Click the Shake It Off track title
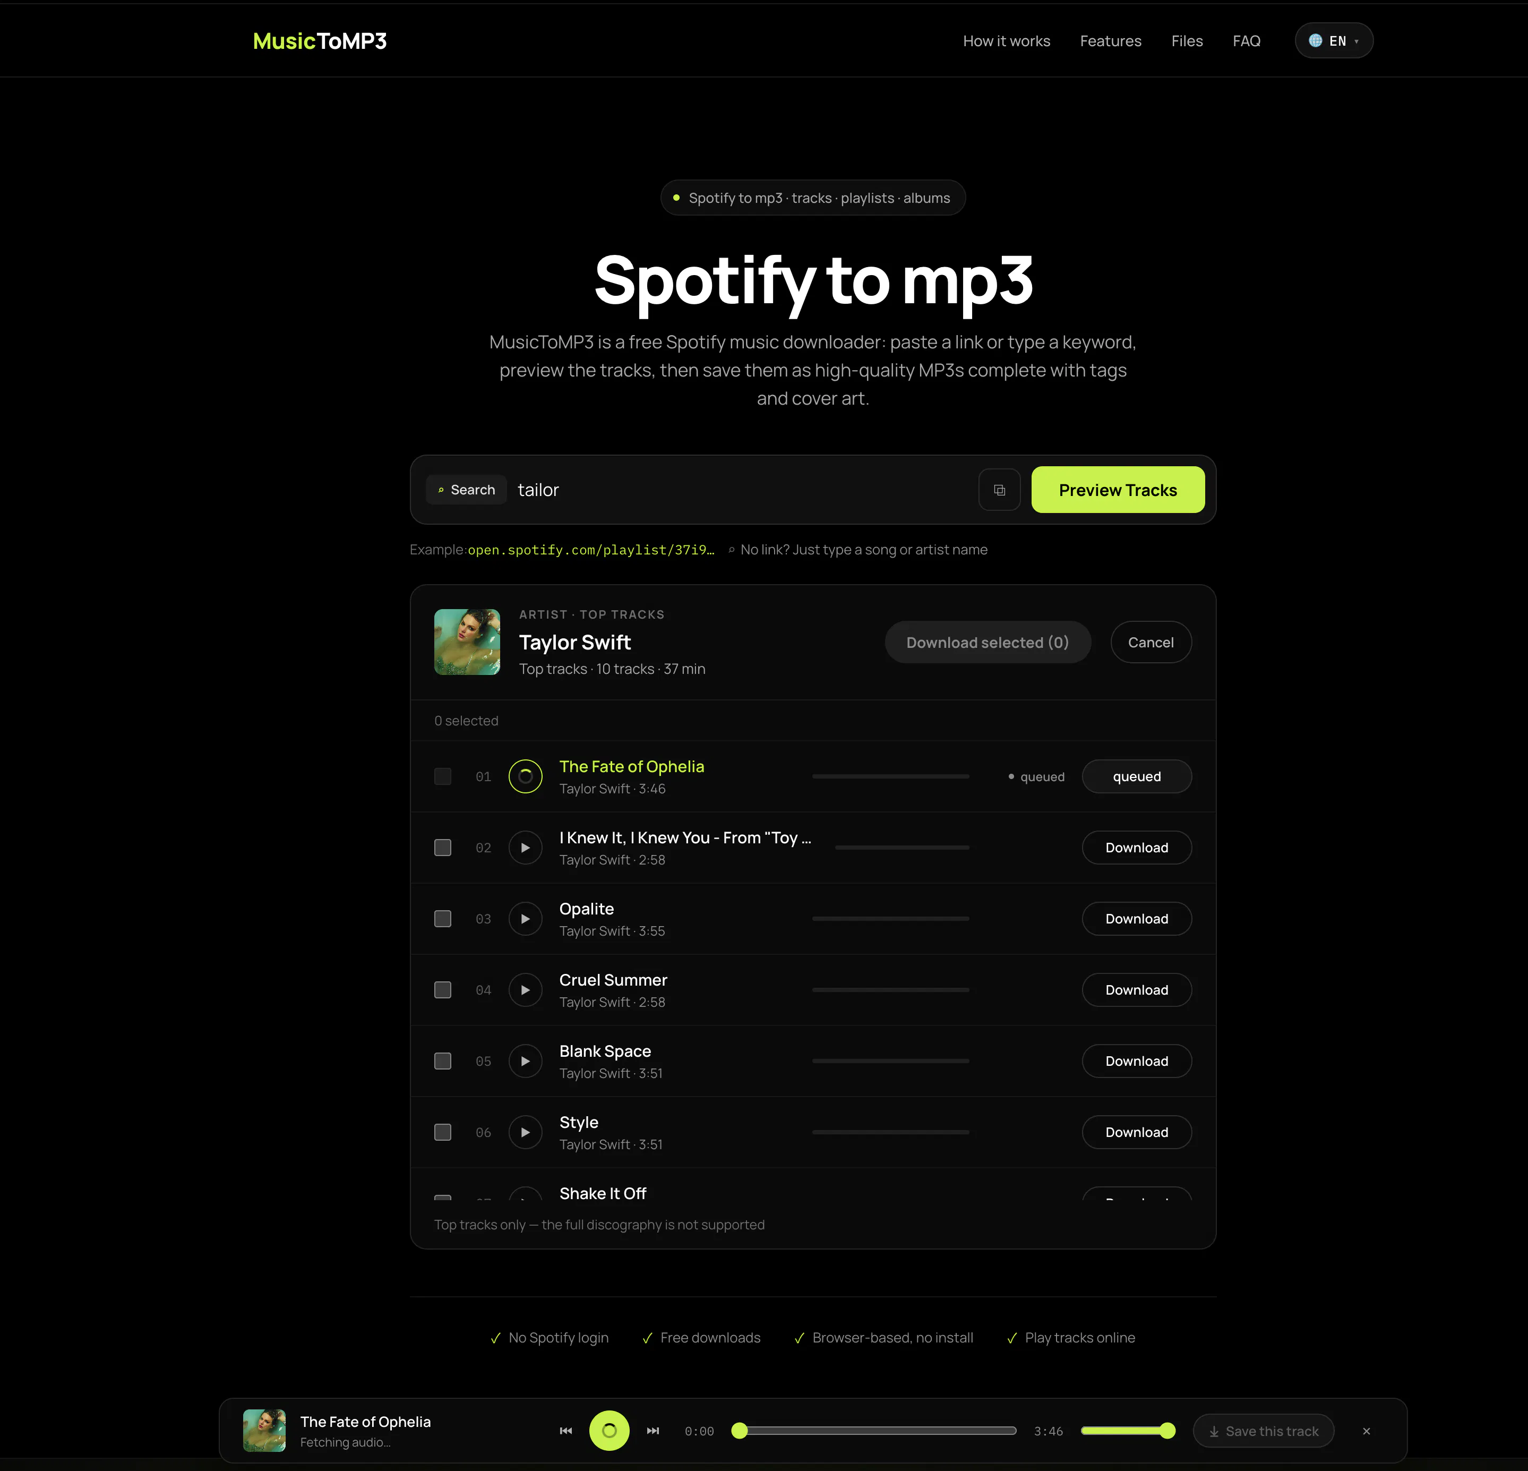This screenshot has width=1528, height=1471. click(603, 1193)
